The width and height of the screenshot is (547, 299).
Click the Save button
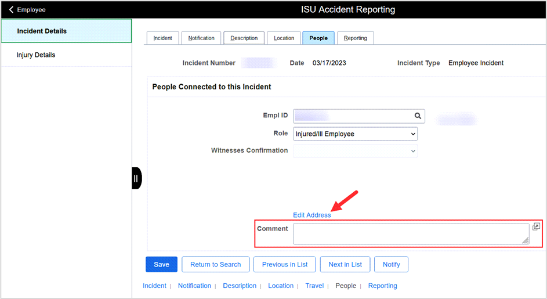[x=161, y=264]
